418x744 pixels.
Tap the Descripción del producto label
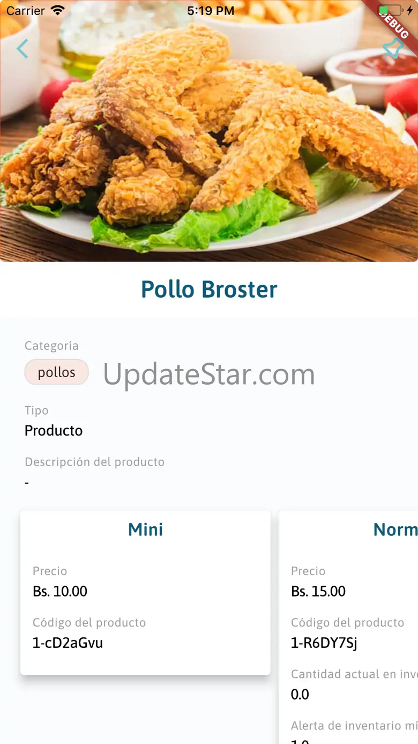[94, 462]
